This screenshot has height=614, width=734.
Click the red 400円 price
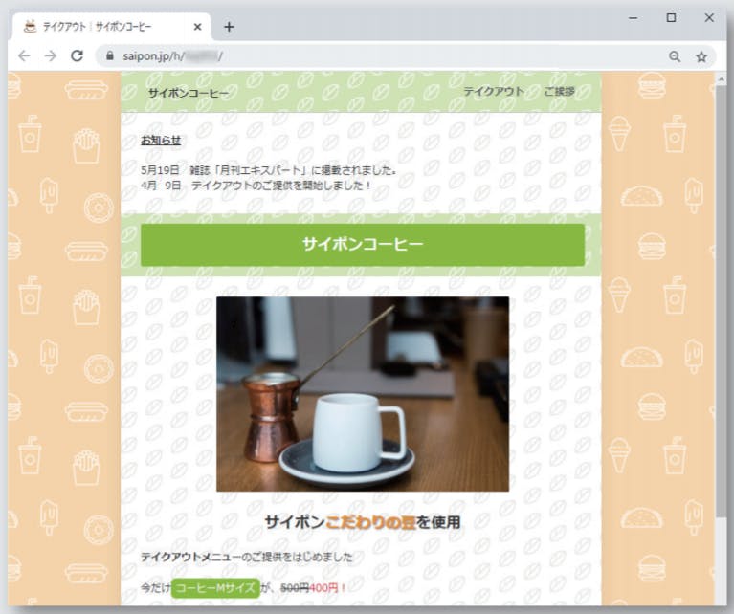323,588
